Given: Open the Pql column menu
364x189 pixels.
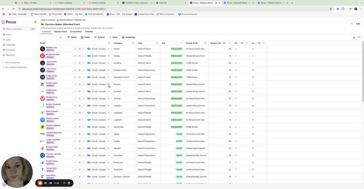Looking at the screenshot, I should [181, 43].
